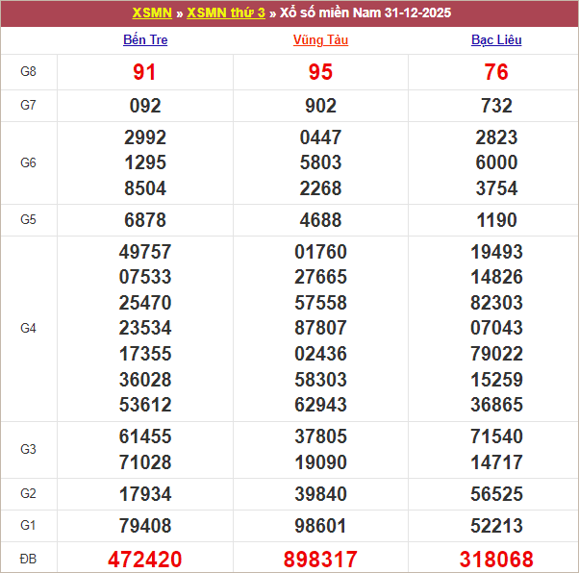Select the G2 row label

coord(28,493)
